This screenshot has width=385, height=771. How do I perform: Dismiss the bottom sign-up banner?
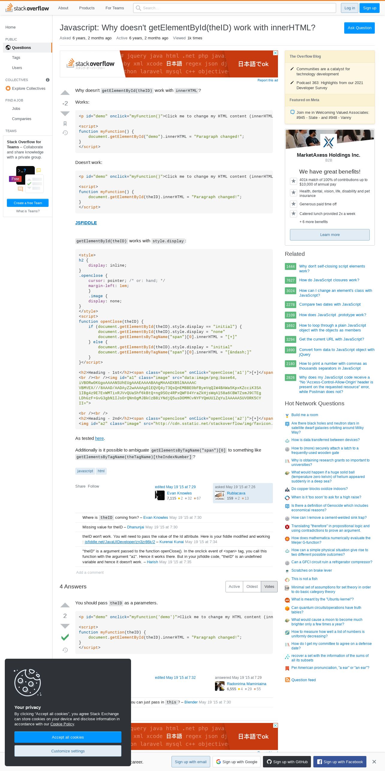tap(374, 762)
